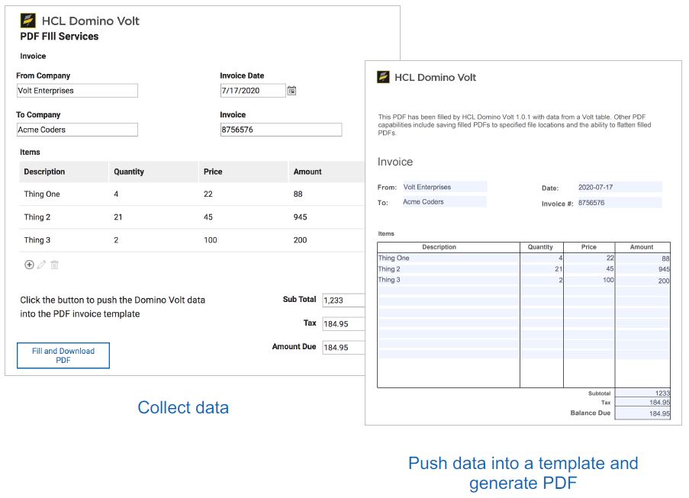689x498 pixels.
Task: Click the Amount header in the PDF table
Action: click(642, 247)
